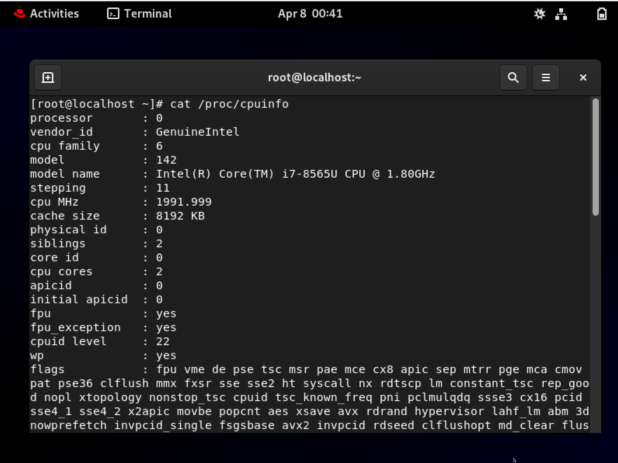
Task: Click the battery status icon
Action: pyautogui.click(x=602, y=14)
